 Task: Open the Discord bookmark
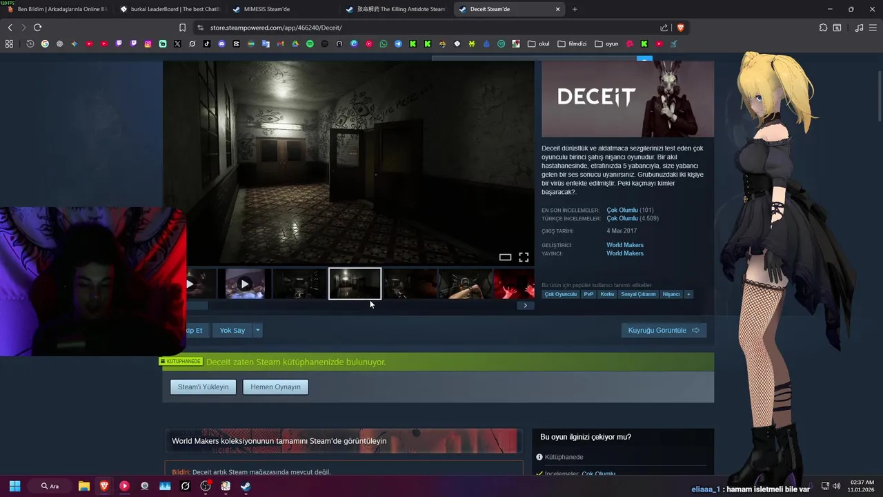tap(221, 43)
